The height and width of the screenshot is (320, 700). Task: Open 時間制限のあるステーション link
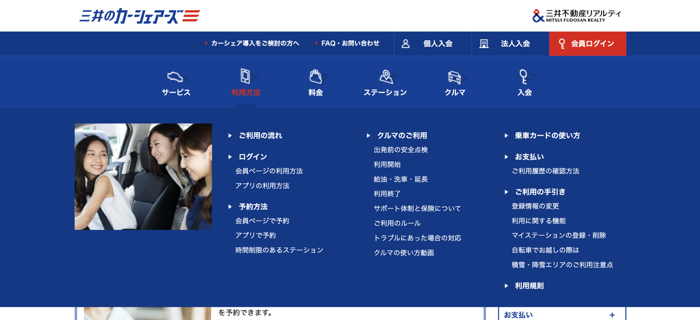[279, 250]
